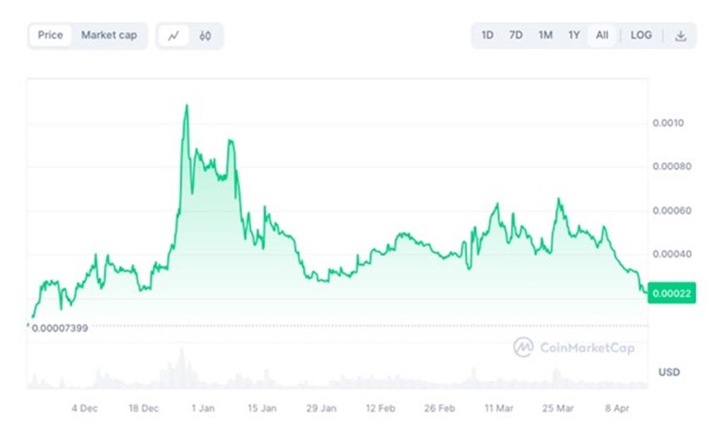Click the 0.00007399 starting price label
Image resolution: width=725 pixels, height=426 pixels.
pyautogui.click(x=60, y=328)
